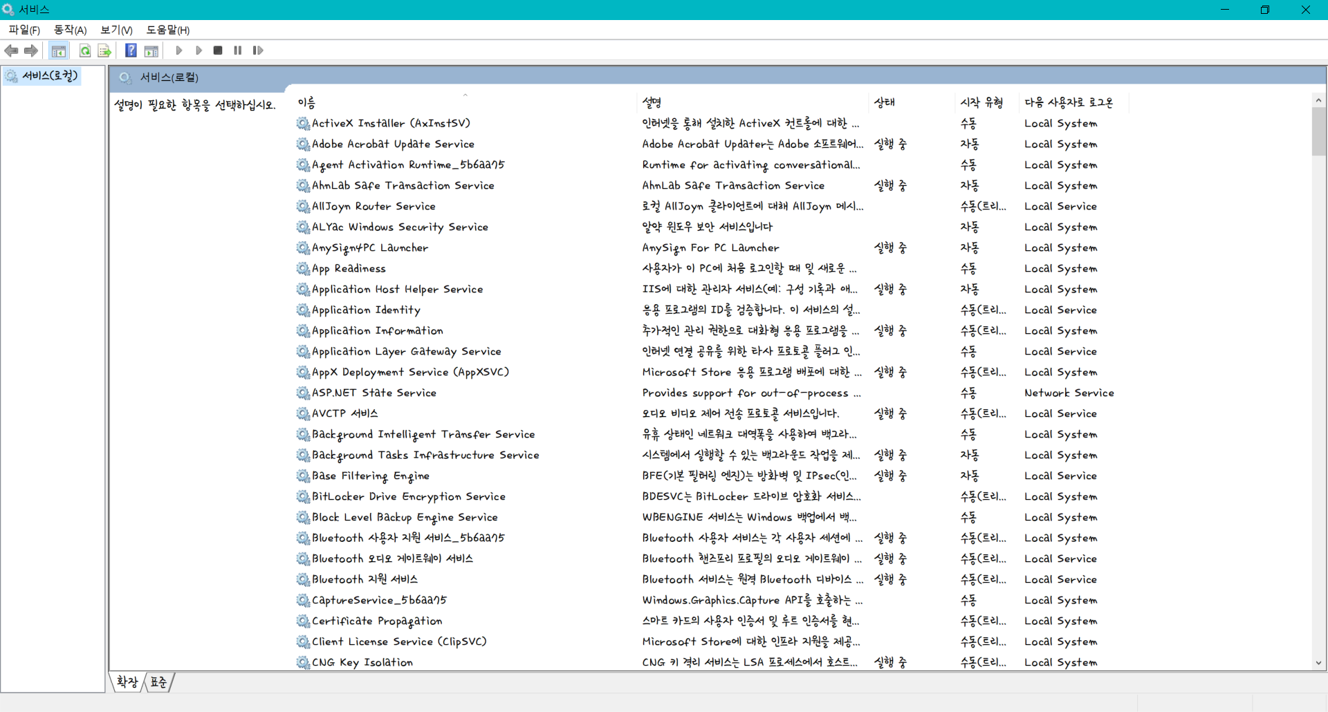Click the Start Service play icon
This screenshot has width=1328, height=712.
(179, 50)
